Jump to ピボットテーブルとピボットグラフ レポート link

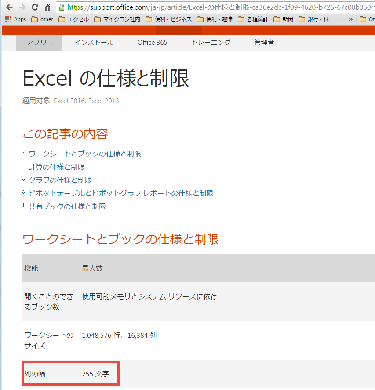point(121,193)
